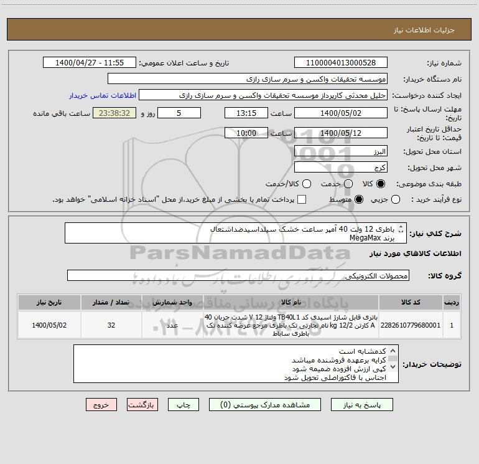Click the کرج delivery city field
479x464 pixels.
[341, 167]
